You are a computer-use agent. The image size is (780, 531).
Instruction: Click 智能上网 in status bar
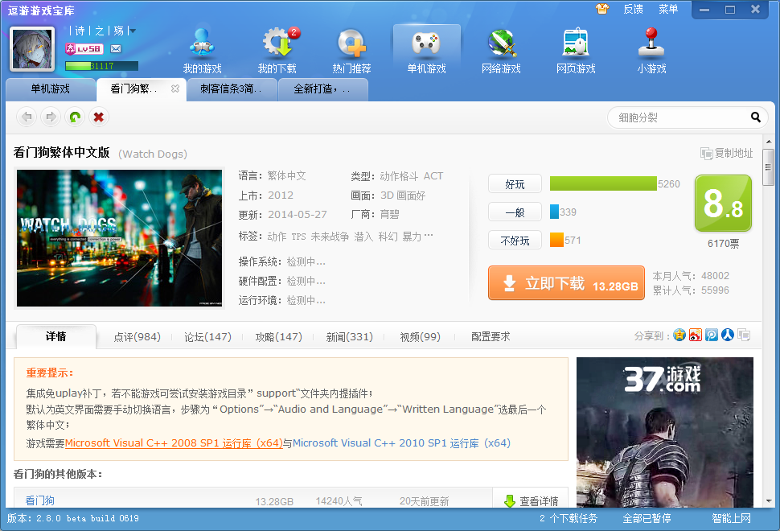731,519
